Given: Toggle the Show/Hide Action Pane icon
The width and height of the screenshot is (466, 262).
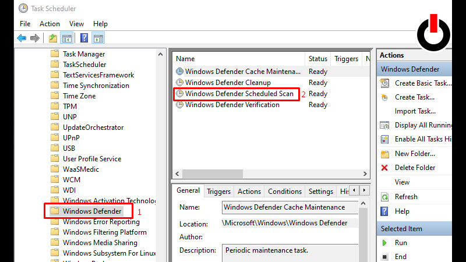Looking at the screenshot, I should tap(98, 38).
